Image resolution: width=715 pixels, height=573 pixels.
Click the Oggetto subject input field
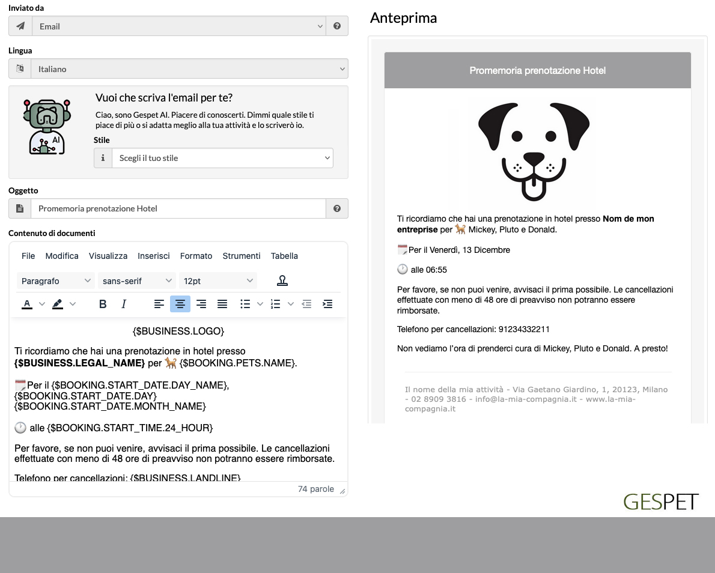(178, 208)
